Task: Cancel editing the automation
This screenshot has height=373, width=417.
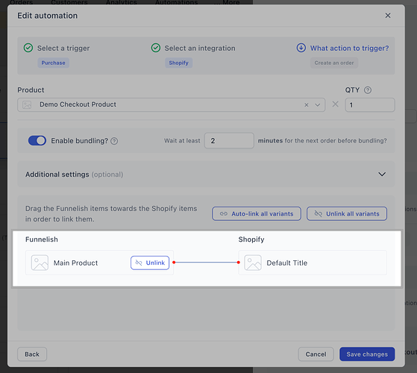Action: [316, 354]
